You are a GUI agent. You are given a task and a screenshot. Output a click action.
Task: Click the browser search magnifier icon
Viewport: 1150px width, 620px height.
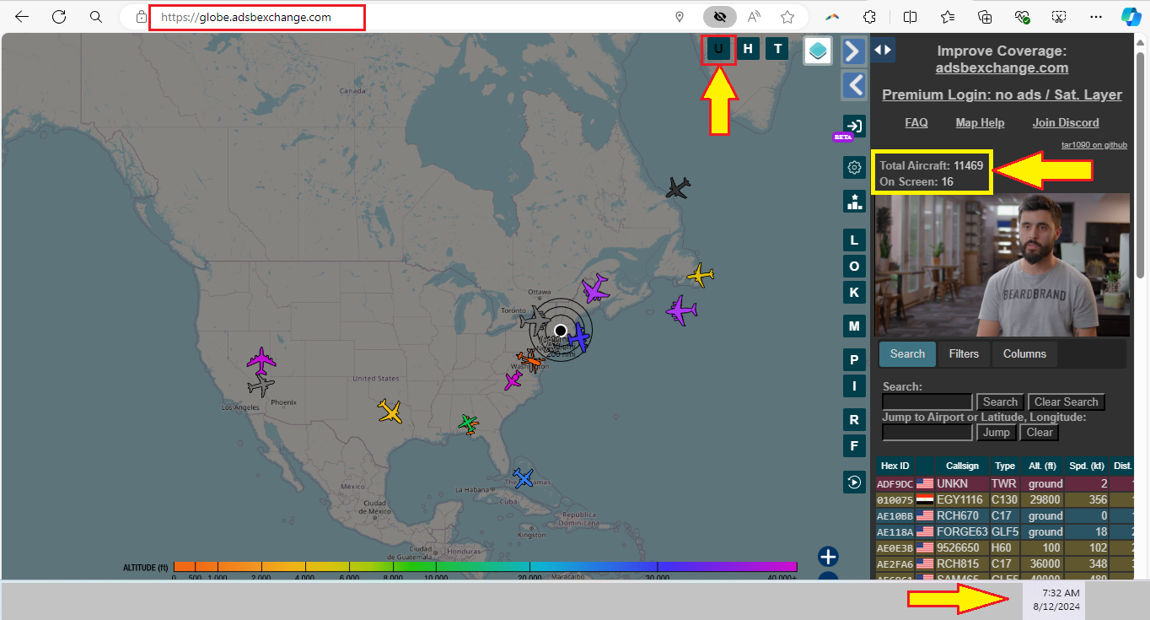coord(96,17)
